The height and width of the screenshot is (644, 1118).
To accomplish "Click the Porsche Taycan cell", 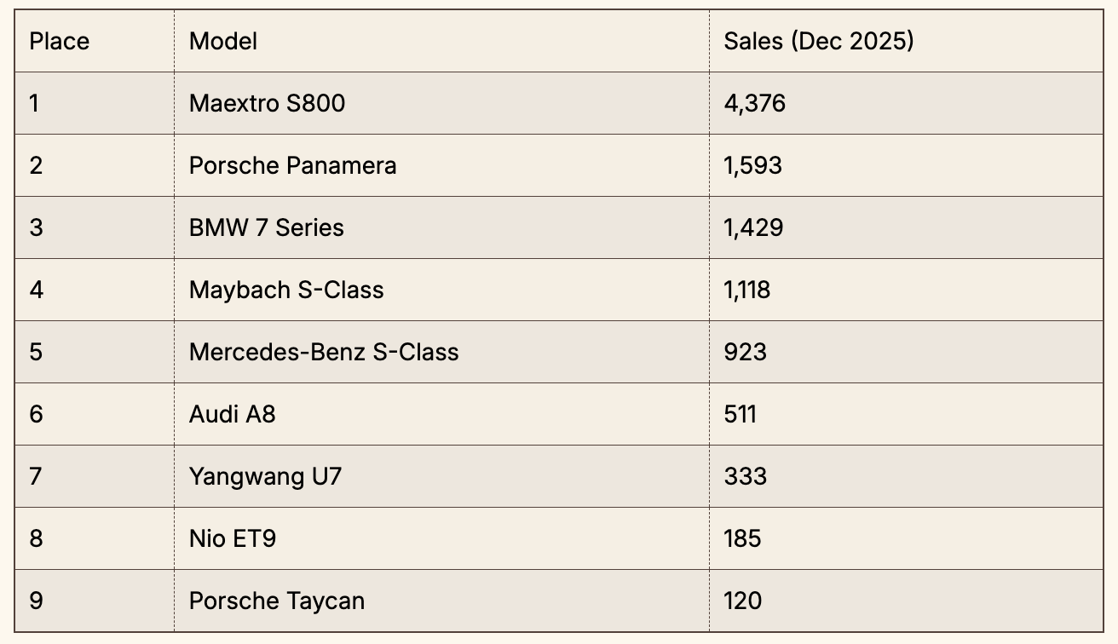I will (276, 601).
